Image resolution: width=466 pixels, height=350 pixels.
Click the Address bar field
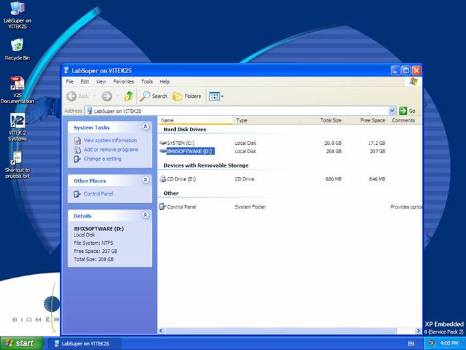(237, 111)
